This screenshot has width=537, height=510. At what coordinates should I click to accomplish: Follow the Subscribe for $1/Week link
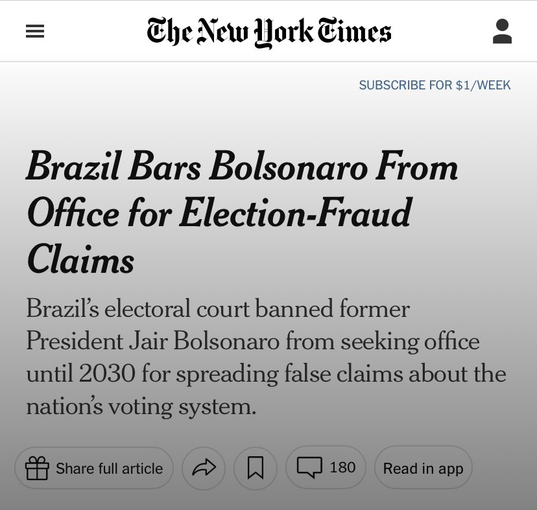pos(435,85)
